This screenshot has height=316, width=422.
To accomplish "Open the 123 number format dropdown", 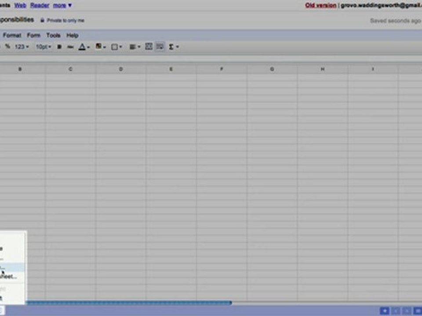I will coord(22,47).
